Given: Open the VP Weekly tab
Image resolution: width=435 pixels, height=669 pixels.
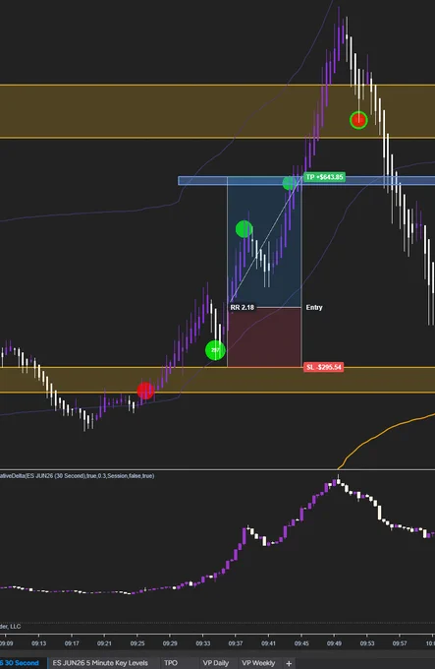Looking at the screenshot, I should tap(258, 662).
